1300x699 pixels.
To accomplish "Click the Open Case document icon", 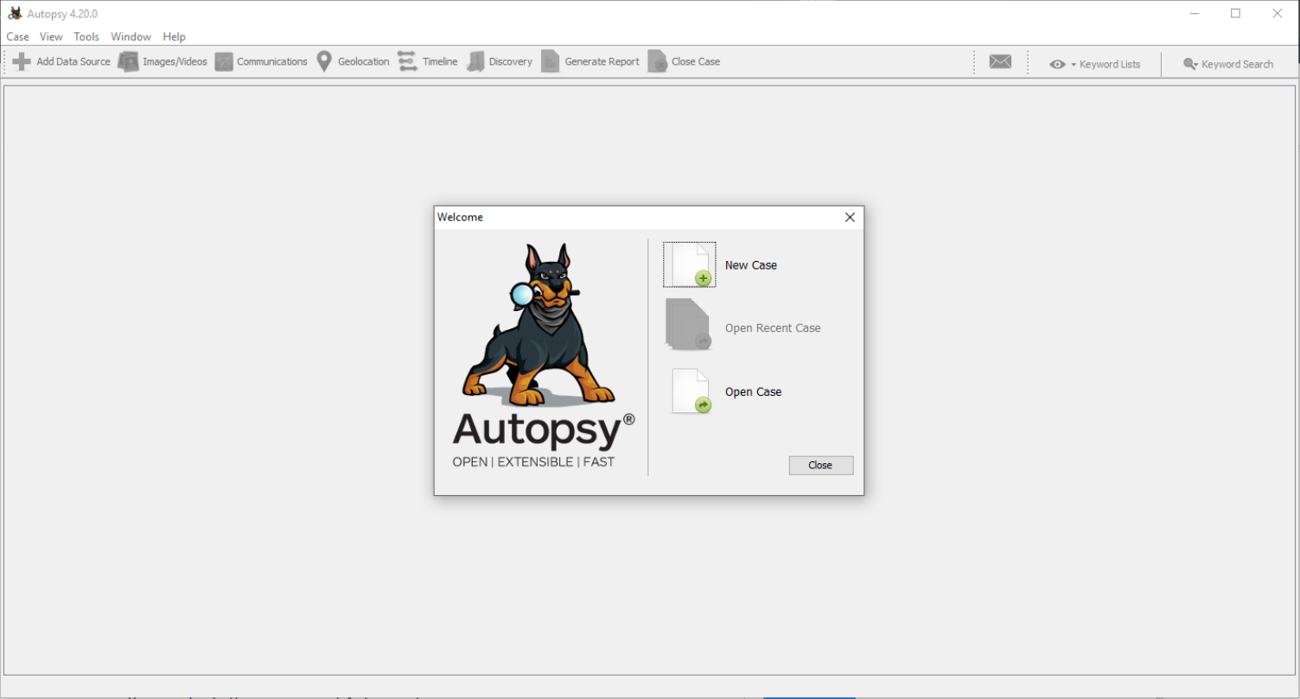I will (691, 391).
